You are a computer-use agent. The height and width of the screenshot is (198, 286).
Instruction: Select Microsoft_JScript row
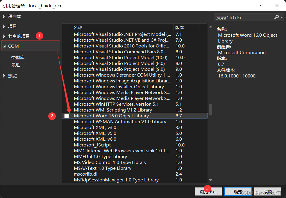135,145
